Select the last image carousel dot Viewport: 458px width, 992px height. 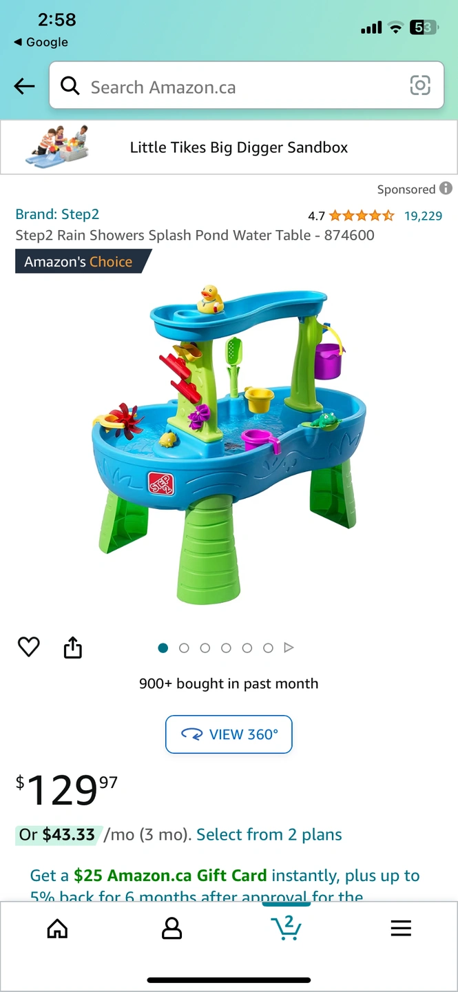coord(268,648)
